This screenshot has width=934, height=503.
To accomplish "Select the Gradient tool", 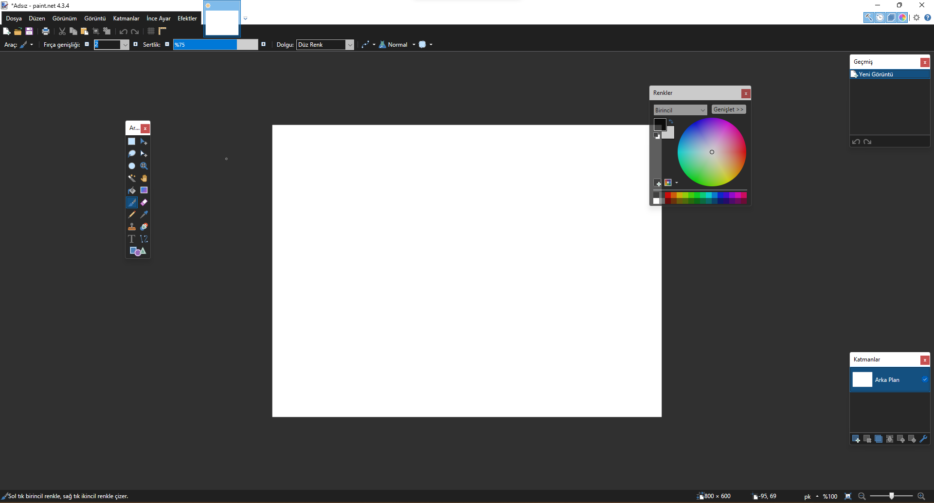I will click(x=144, y=190).
